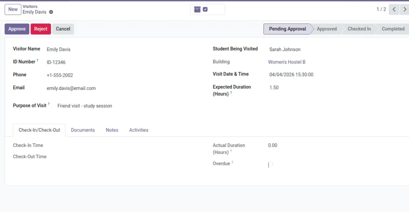Click the archive box icon in the header
Viewport: 409px width, 212px height.
click(x=197, y=10)
